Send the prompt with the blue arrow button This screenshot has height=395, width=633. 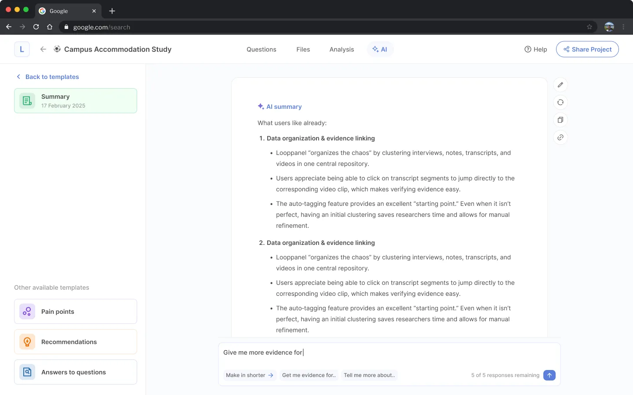pyautogui.click(x=549, y=375)
